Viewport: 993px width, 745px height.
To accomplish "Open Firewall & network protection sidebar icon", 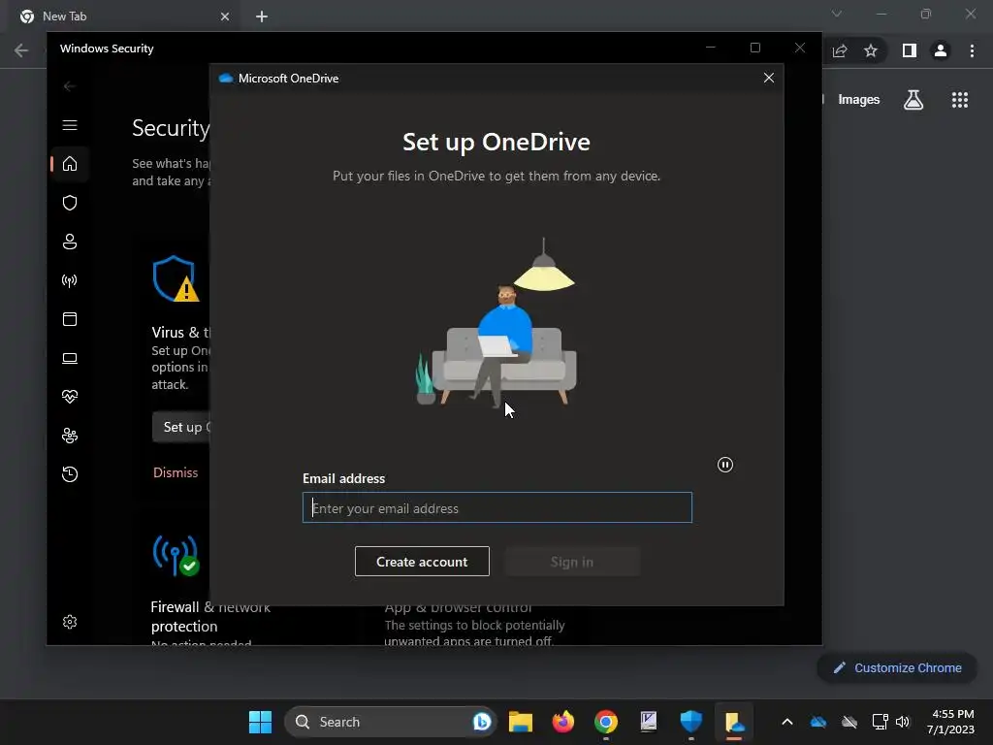I will point(70,280).
